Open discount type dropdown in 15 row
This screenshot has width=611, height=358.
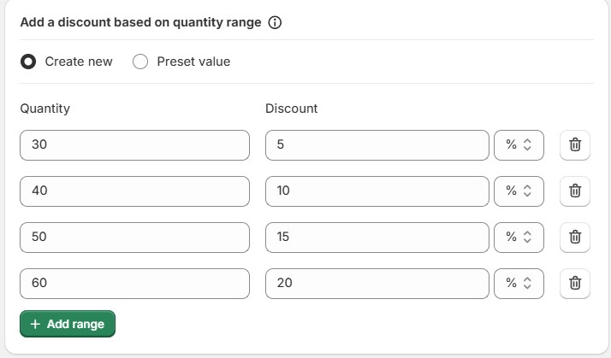pyautogui.click(x=519, y=237)
